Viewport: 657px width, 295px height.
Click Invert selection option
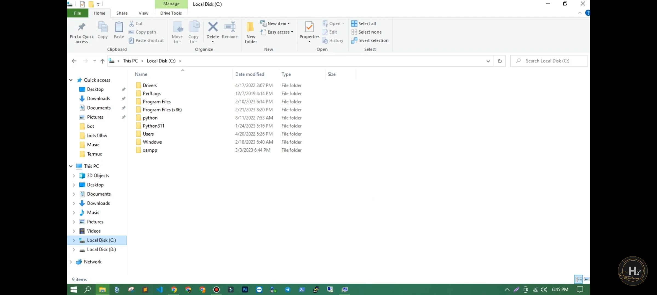point(370,40)
